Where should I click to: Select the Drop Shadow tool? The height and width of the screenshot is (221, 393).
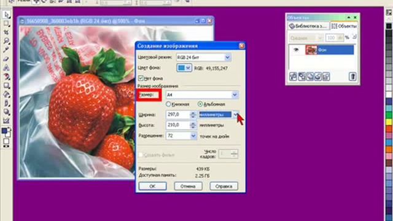[x=7, y=112]
